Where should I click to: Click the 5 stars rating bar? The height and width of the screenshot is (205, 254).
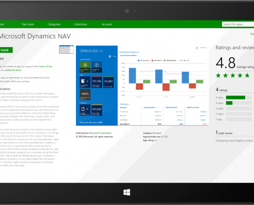[239, 97]
